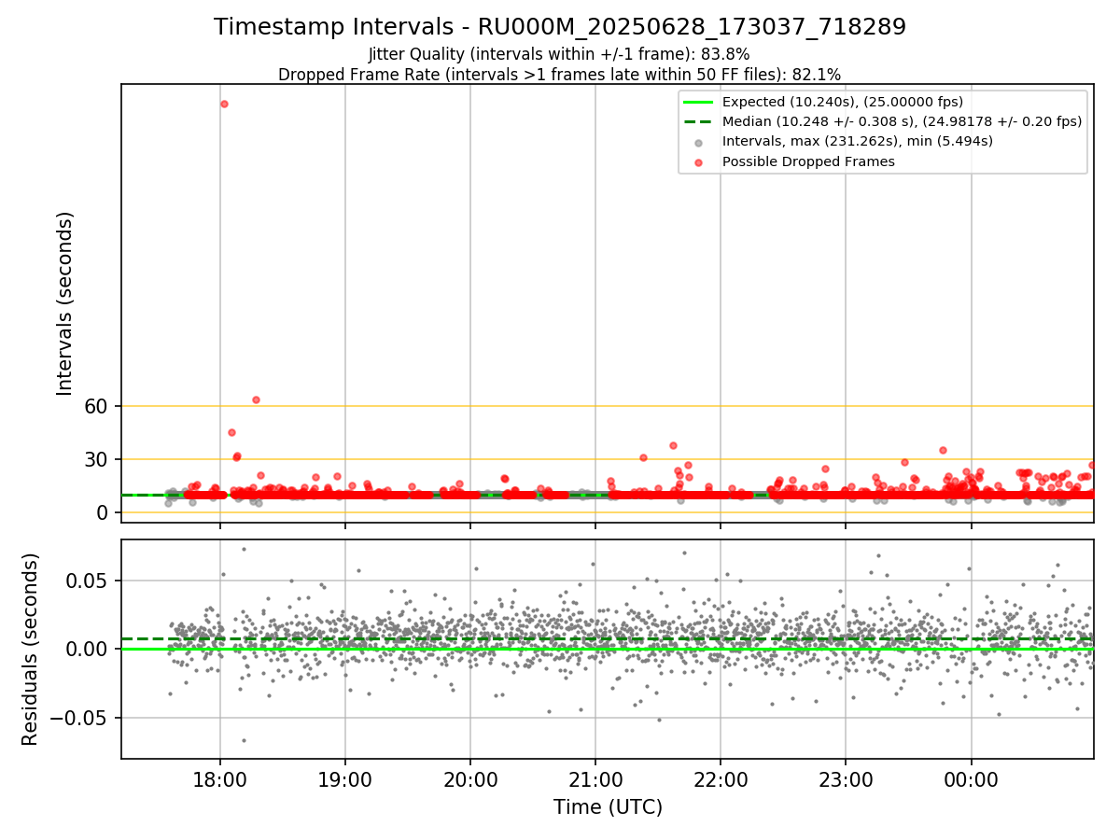
Task: Click the 'Intervals, max (231.262s), min (5.494s)' legend entry
Action: (x=858, y=142)
